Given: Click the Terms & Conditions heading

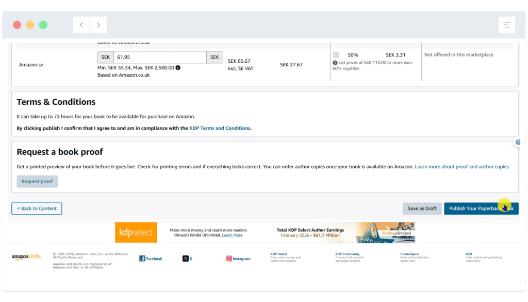Looking at the screenshot, I should [x=56, y=102].
